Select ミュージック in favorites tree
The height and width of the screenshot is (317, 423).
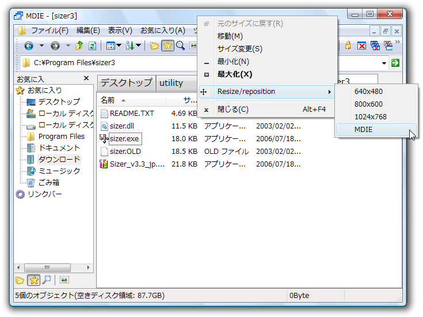click(x=59, y=171)
